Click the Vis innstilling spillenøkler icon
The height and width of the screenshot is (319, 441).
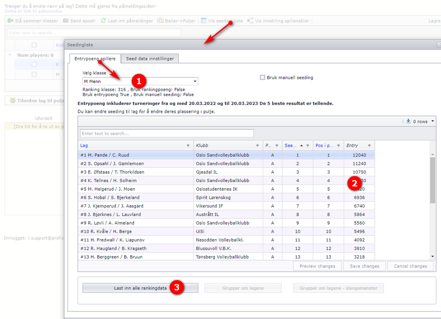point(250,21)
